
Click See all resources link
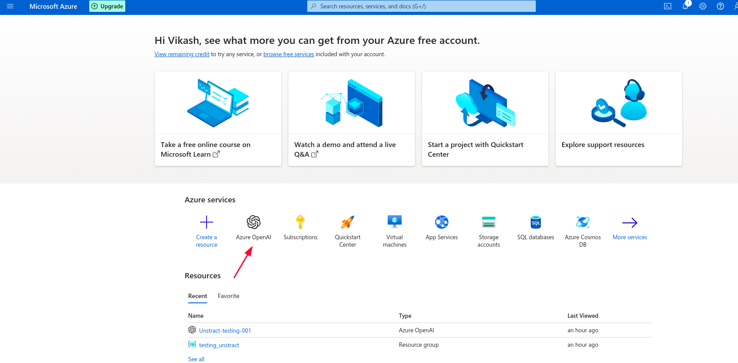(196, 359)
